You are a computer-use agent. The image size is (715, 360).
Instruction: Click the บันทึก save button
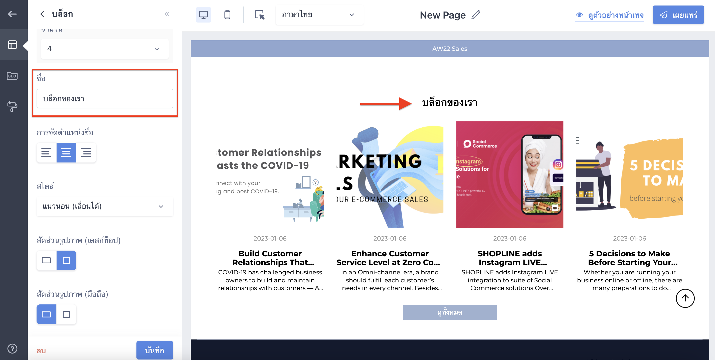[x=155, y=350]
